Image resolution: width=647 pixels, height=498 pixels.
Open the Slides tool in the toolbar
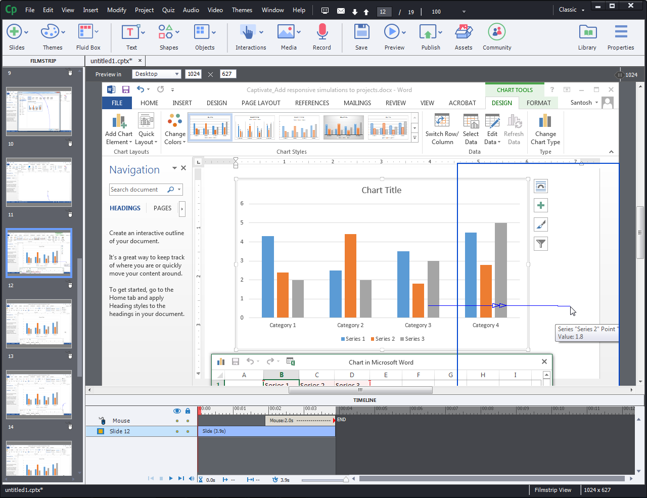coord(14,32)
